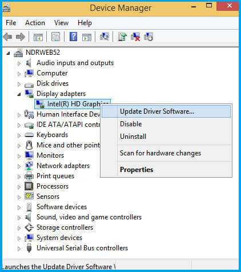Expand Audio inputs and outputs node
This screenshot has width=241, height=272.
coord(19,63)
